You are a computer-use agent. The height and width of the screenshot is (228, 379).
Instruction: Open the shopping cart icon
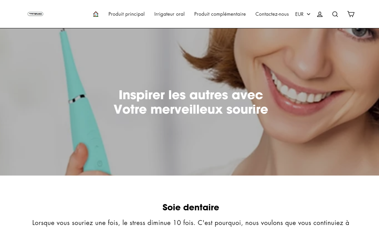(351, 14)
